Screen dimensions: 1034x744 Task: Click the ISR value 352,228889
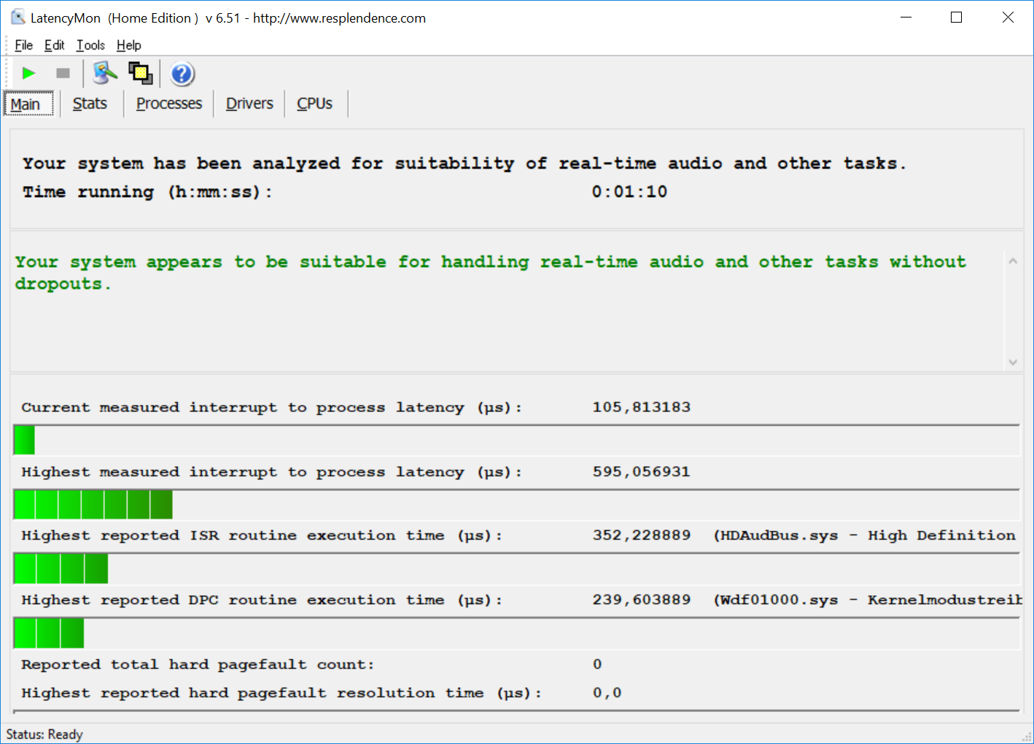tap(642, 535)
